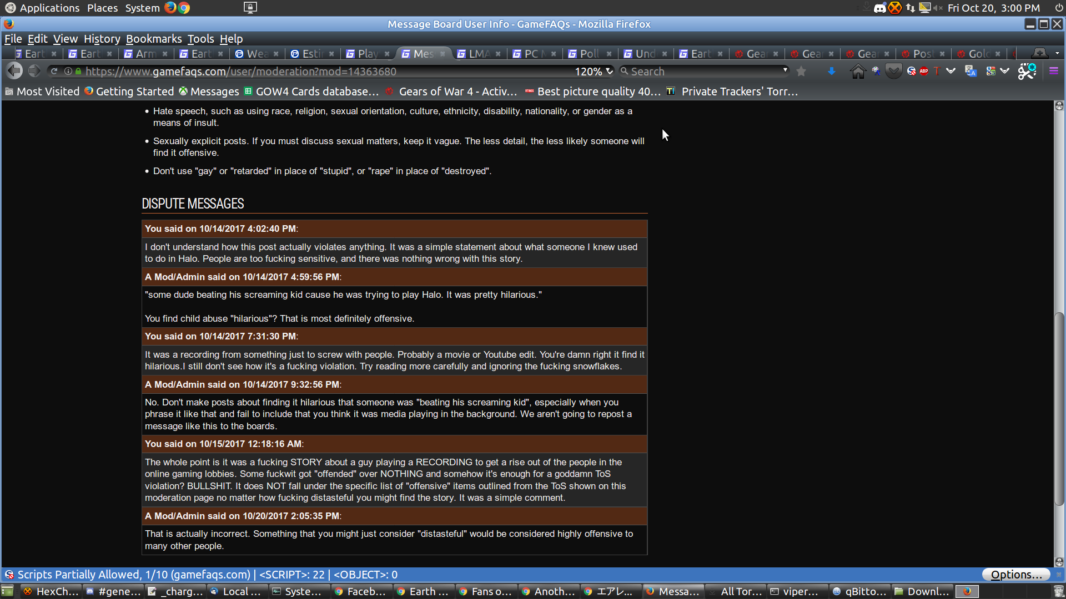Open the screenshot scissors tool icon

(1027, 72)
